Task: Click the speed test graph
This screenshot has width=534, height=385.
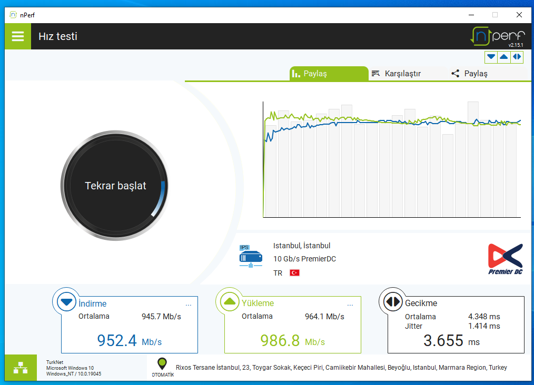Action: click(x=392, y=159)
